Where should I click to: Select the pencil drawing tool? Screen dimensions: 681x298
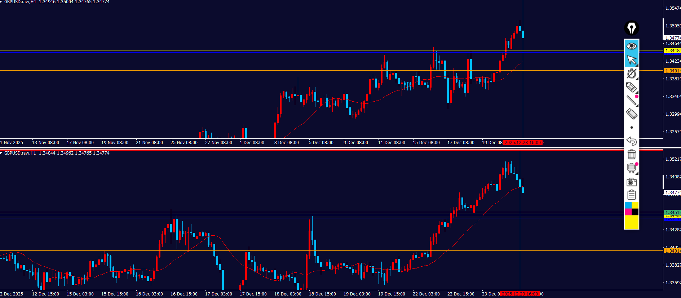[631, 87]
